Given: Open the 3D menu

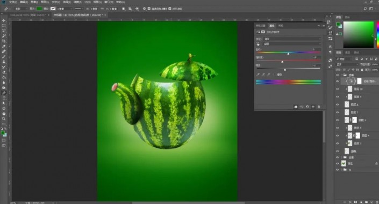Looking at the screenshot, I should click(x=87, y=2).
